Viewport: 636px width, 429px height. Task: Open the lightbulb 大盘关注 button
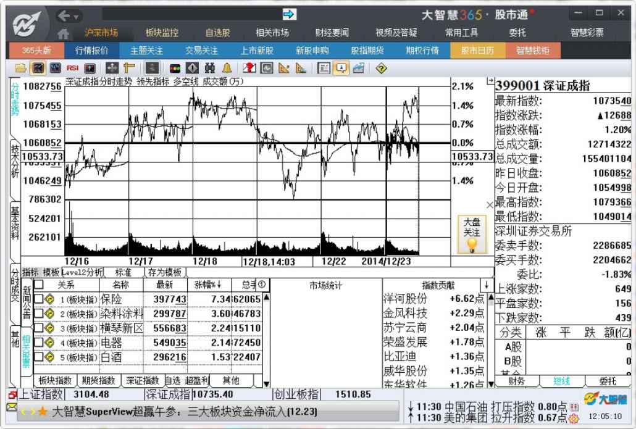[472, 235]
